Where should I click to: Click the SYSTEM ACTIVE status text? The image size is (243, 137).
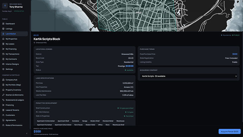tap(19, 11)
